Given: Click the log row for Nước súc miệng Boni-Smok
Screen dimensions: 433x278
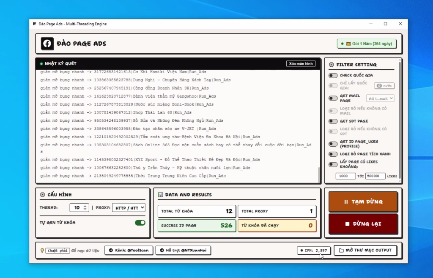Looking at the screenshot, I should click(127, 104).
